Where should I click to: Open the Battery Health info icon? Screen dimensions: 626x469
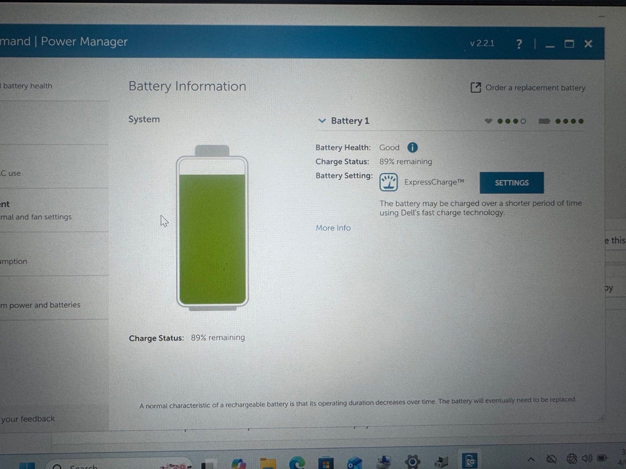point(412,147)
